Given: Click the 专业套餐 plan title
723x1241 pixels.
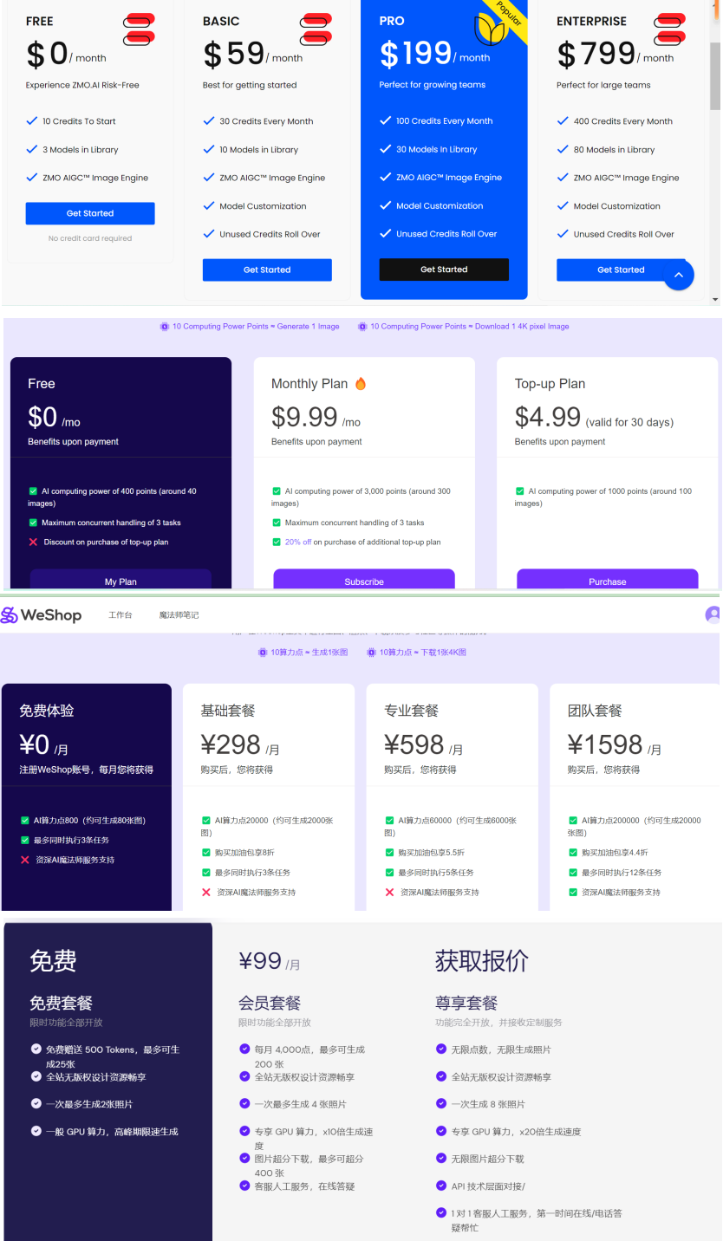Looking at the screenshot, I should pyautogui.click(x=411, y=711).
